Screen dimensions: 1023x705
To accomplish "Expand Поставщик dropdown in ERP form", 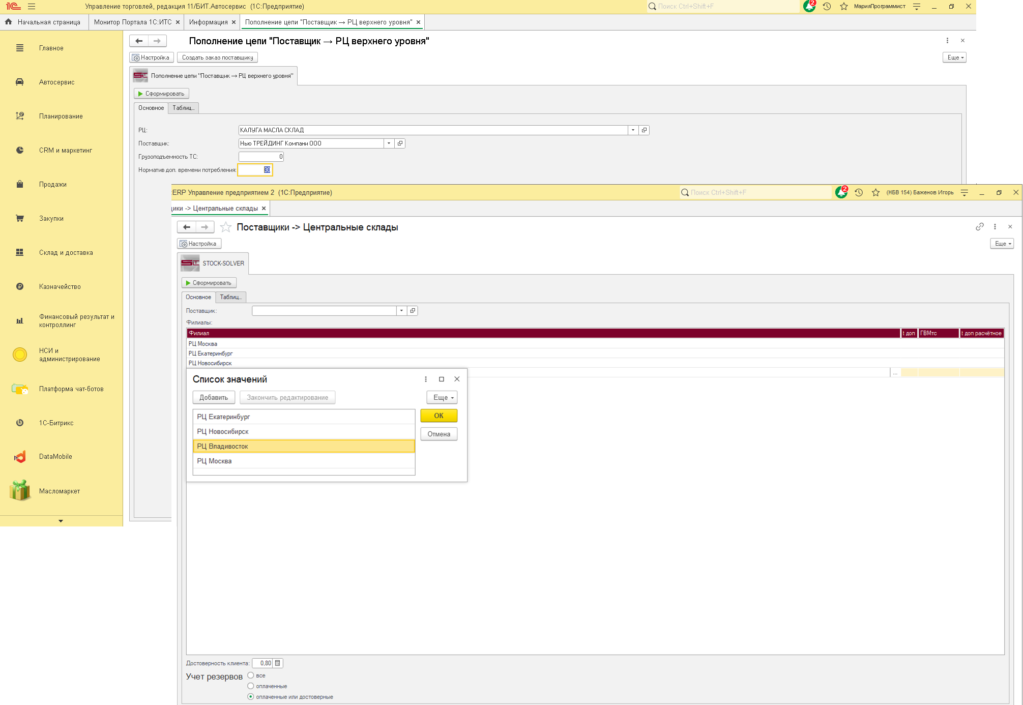I will [x=401, y=310].
